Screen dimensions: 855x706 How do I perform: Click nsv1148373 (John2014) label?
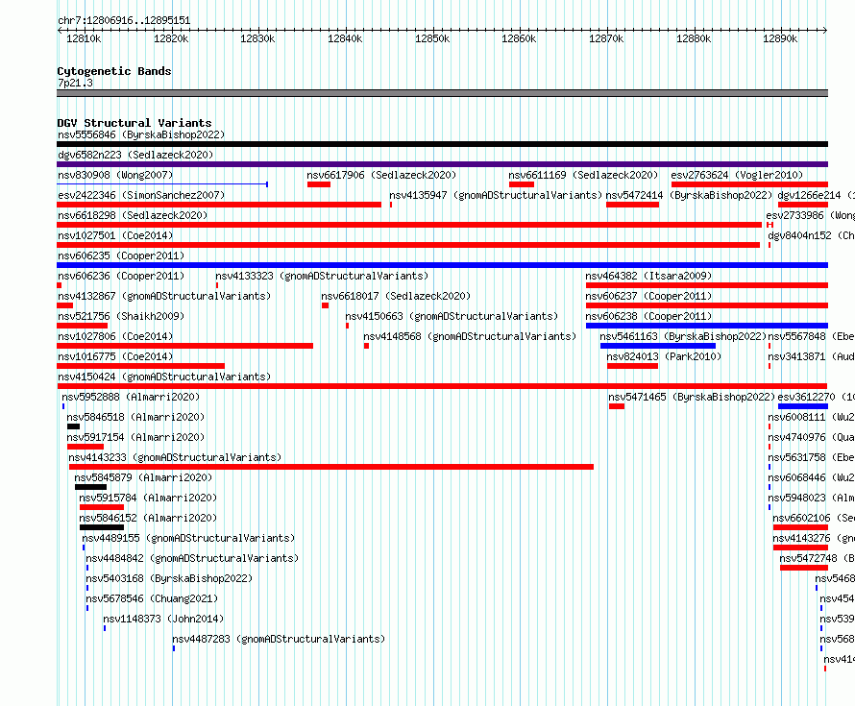pos(163,619)
